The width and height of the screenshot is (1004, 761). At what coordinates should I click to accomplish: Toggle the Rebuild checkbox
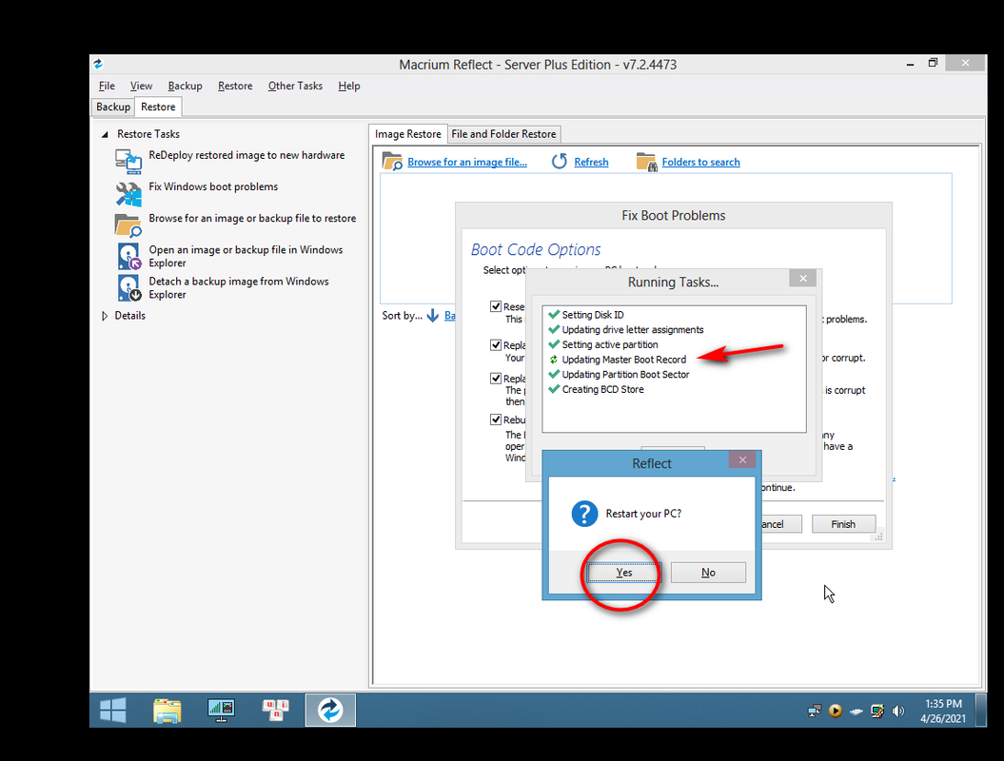pyautogui.click(x=495, y=420)
